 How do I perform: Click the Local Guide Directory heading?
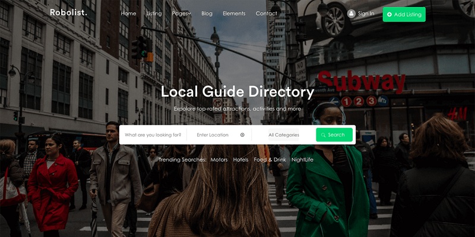tap(237, 92)
